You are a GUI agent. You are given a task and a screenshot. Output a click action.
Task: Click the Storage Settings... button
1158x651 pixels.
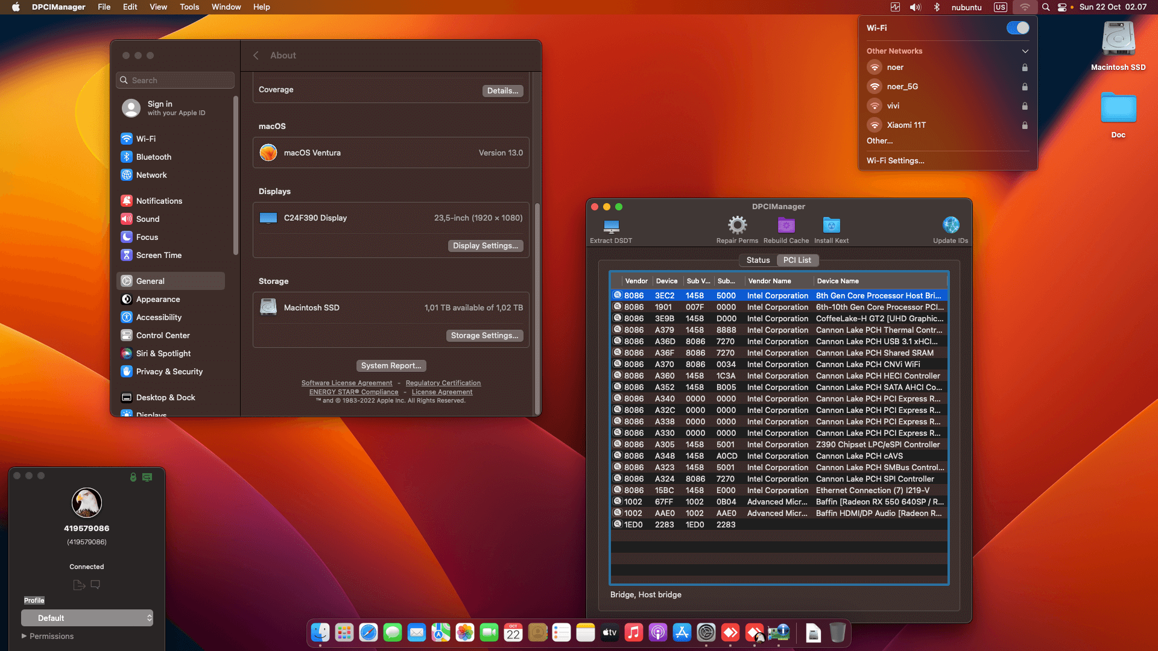[484, 335]
